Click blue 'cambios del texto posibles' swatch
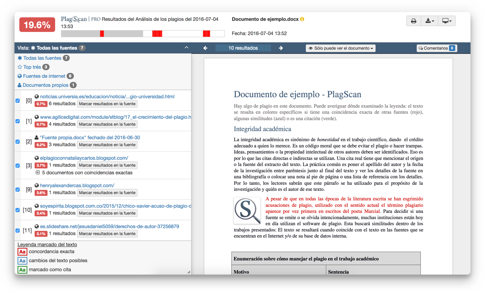The height and width of the screenshot is (292, 485). (22, 261)
